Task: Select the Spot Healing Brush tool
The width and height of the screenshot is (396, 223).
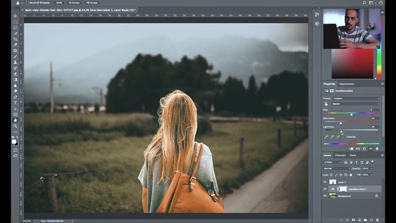Action: (x=15, y=51)
